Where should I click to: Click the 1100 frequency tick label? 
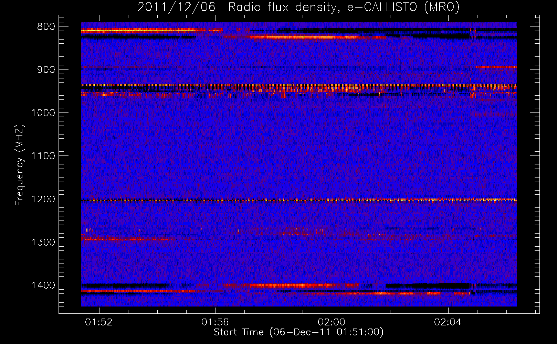coord(43,156)
